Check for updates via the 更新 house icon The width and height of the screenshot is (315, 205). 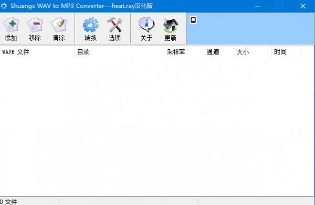171,26
